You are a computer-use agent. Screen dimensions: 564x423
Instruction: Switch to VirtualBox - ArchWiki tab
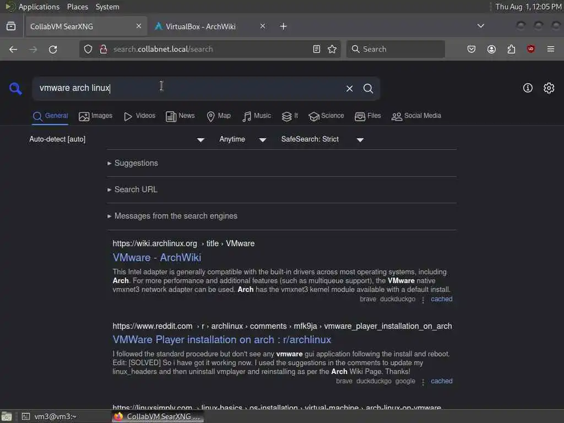[210, 26]
